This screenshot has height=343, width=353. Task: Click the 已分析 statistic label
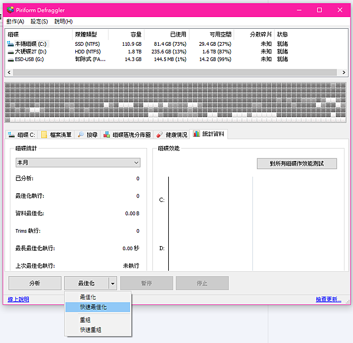pyautogui.click(x=24, y=179)
